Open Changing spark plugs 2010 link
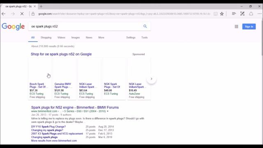Screen dimensions: 263x148 coord(44,137)
